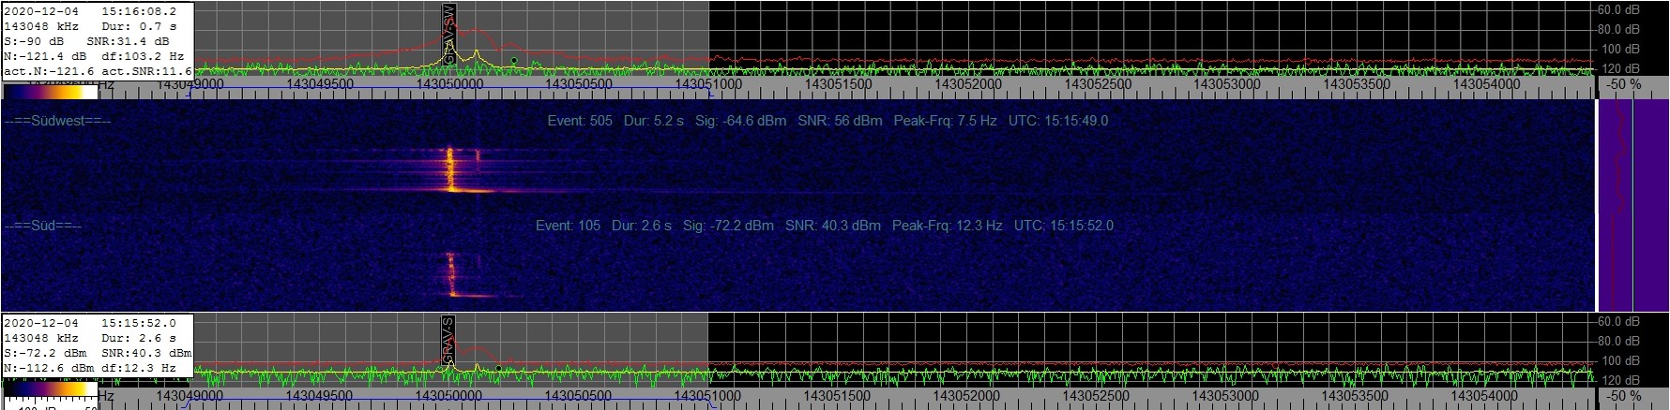Click the -50 % level indicator
This screenshot has height=410, width=1670.
coord(1623,84)
